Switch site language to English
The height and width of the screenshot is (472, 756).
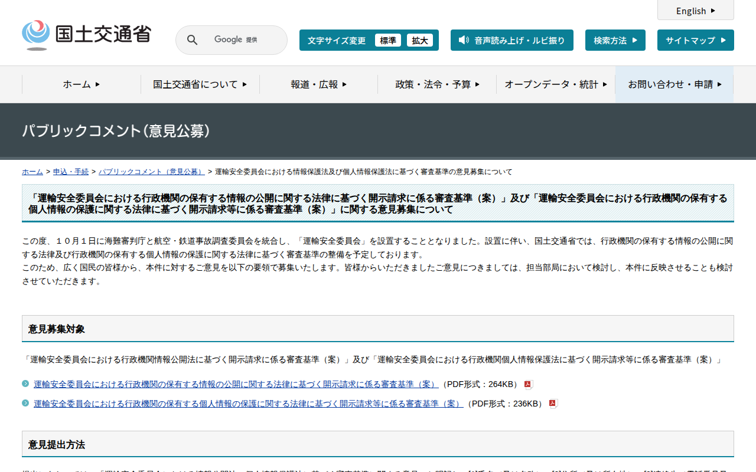[x=695, y=11]
